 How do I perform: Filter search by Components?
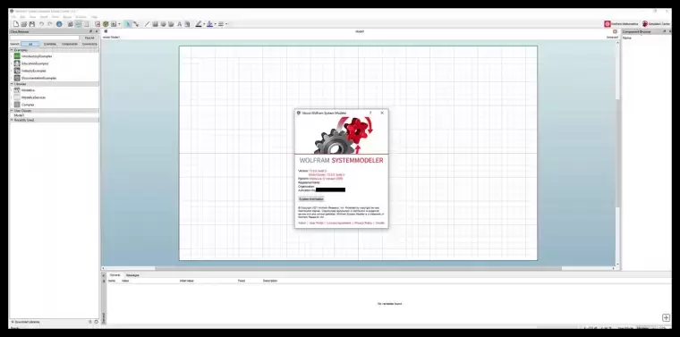pos(70,44)
